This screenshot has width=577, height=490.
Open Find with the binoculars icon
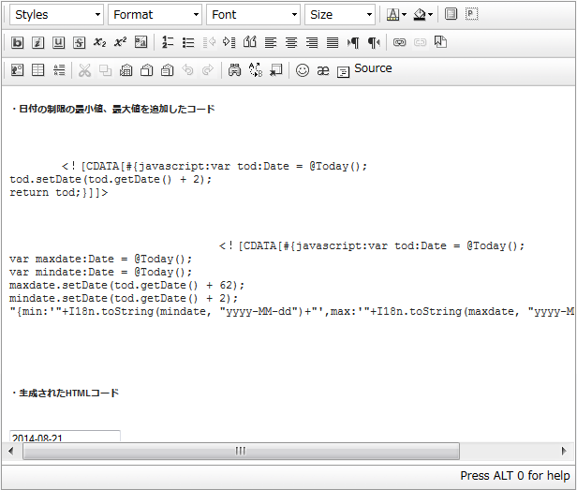[x=234, y=70]
